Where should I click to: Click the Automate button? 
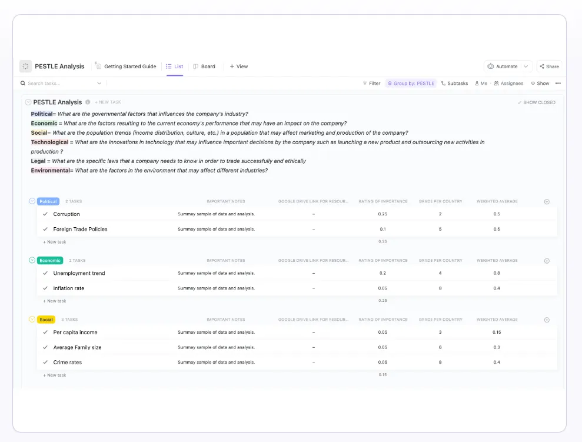pyautogui.click(x=503, y=67)
